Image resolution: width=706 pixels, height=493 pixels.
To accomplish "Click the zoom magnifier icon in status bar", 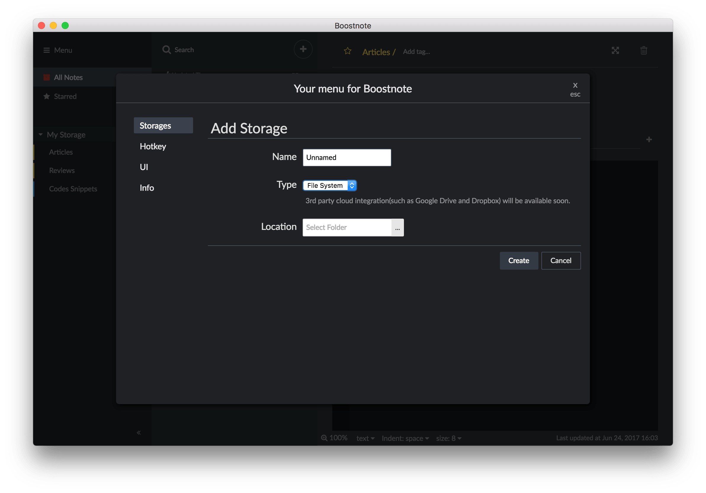I will [324, 438].
